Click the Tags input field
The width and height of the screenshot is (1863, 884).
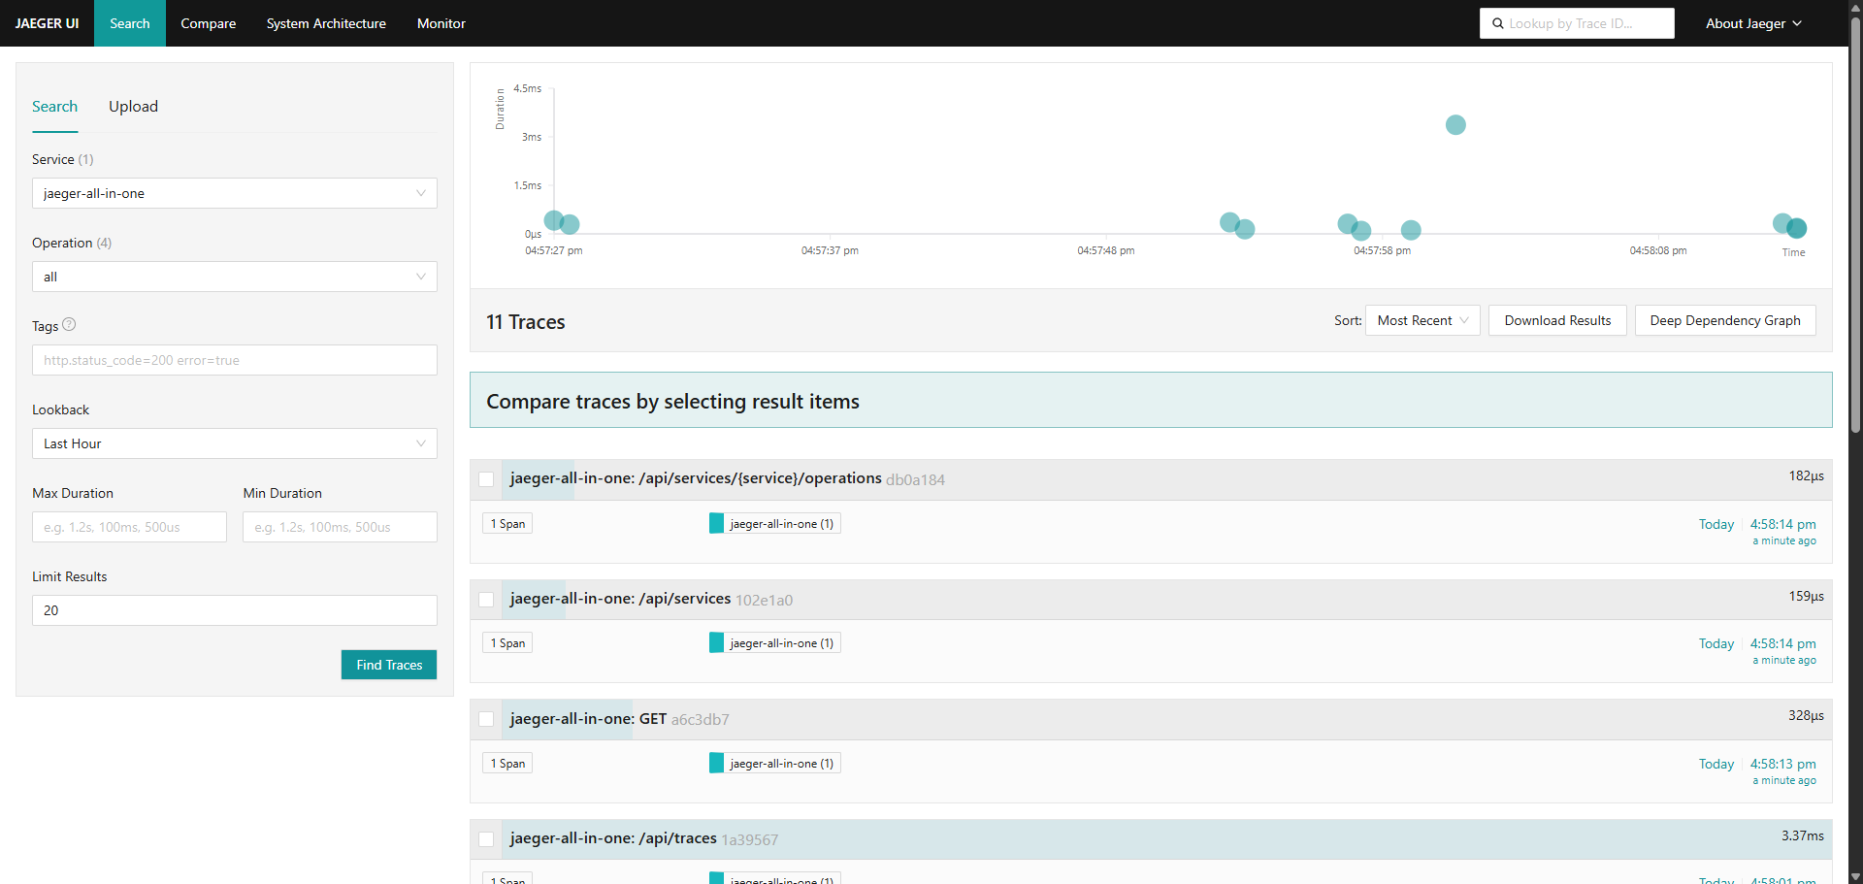pos(235,360)
